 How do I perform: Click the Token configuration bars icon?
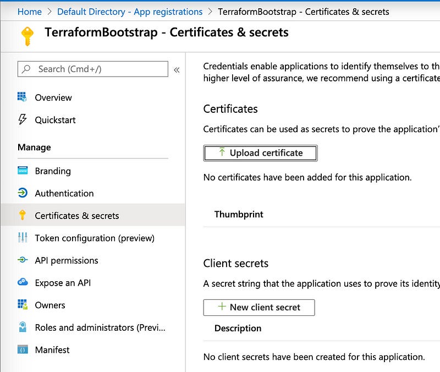click(23, 238)
